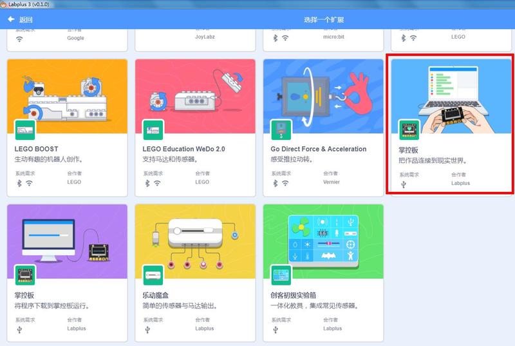Select 简单的传感器与马达输出 description
The width and height of the screenshot is (515, 346).
(x=180, y=306)
